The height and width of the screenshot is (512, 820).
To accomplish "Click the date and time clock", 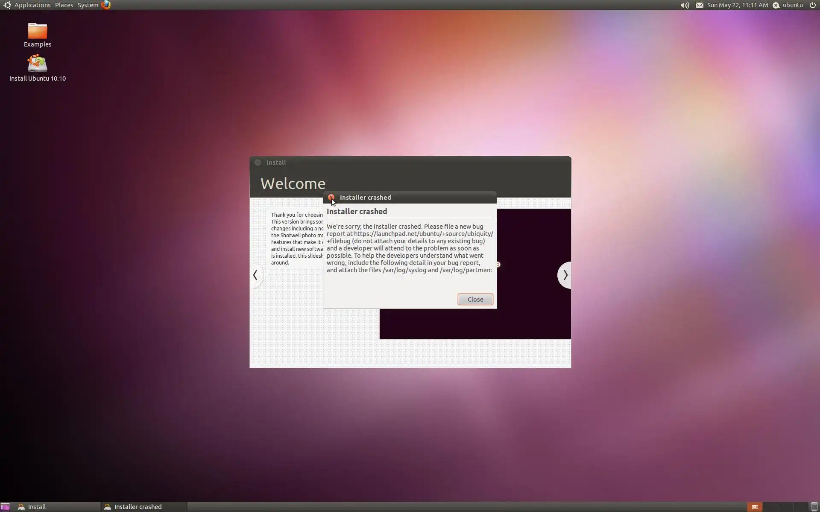I will (x=737, y=5).
